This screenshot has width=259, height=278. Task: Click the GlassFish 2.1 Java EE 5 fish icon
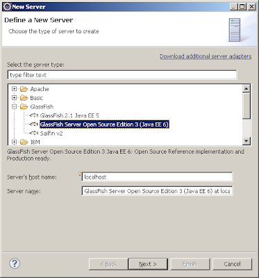pos(34,115)
